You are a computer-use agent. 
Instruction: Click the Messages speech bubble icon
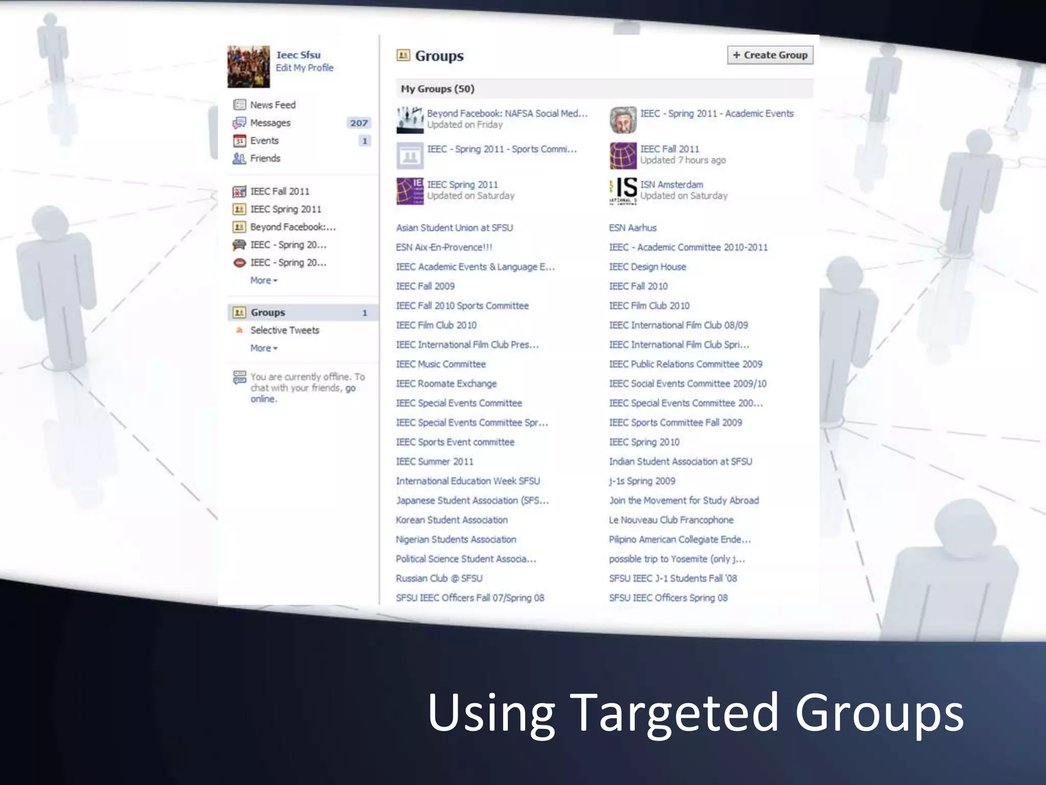(x=240, y=123)
